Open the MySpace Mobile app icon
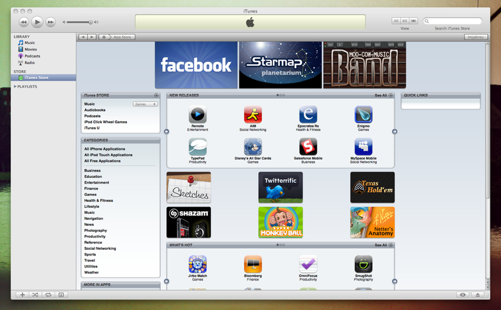The height and width of the screenshot is (310, 501). pyautogui.click(x=363, y=147)
